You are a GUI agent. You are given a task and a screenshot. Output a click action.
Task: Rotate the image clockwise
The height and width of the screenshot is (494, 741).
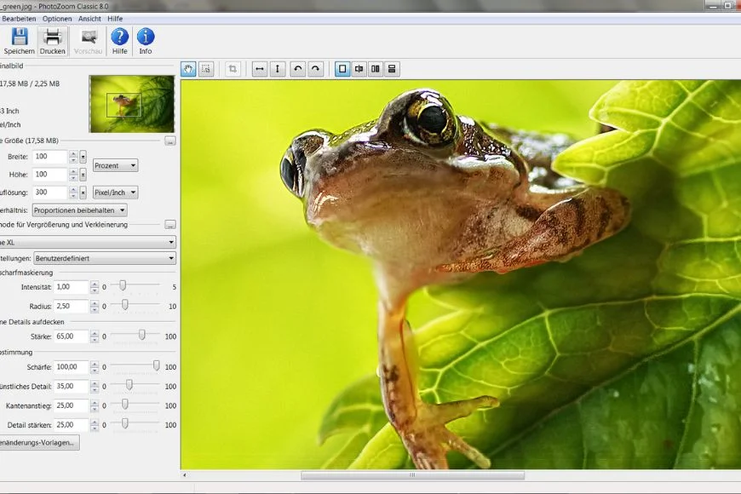pyautogui.click(x=315, y=69)
